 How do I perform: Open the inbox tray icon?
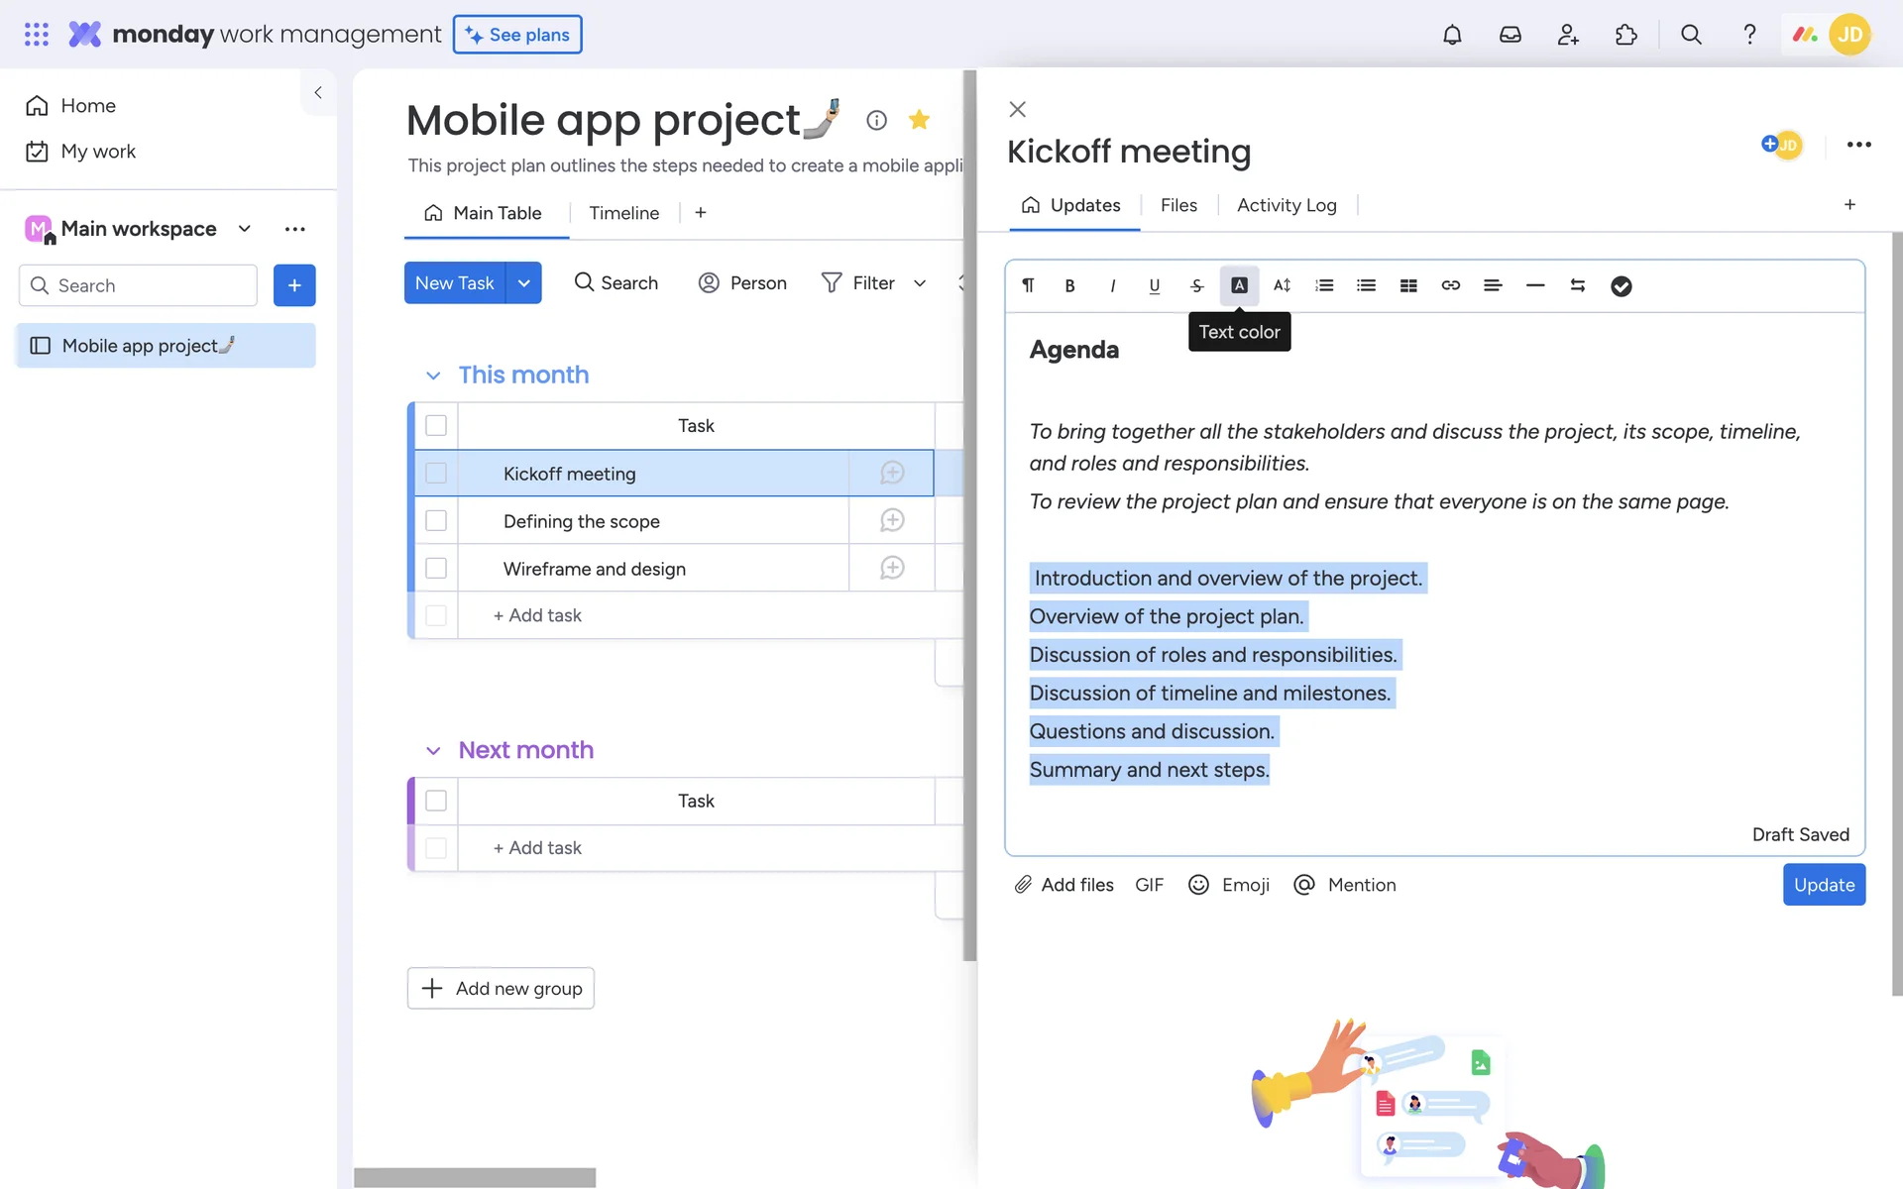click(1510, 35)
